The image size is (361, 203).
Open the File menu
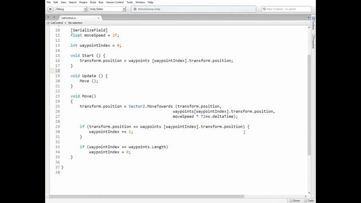(49, 2)
